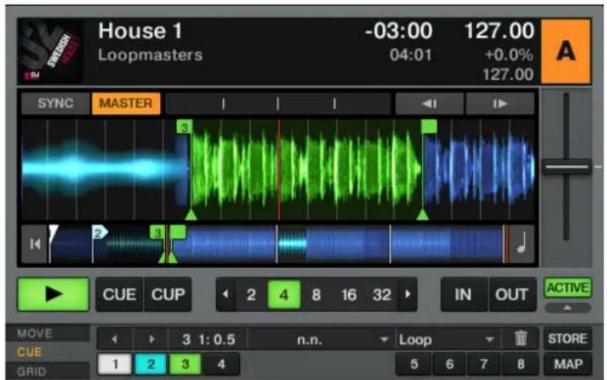Select the active 4-beat loop size

284,295
